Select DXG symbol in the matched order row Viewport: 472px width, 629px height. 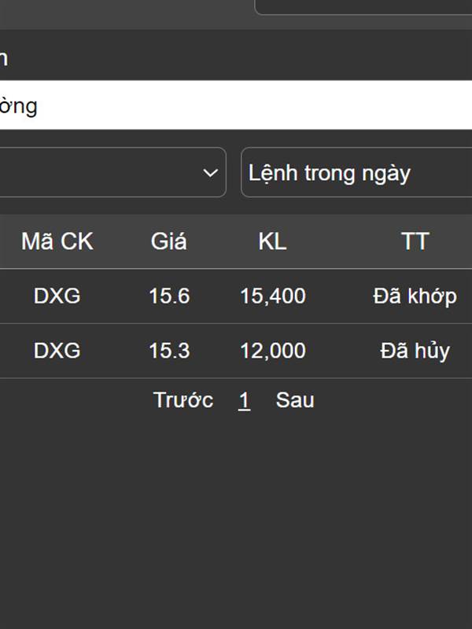[57, 296]
